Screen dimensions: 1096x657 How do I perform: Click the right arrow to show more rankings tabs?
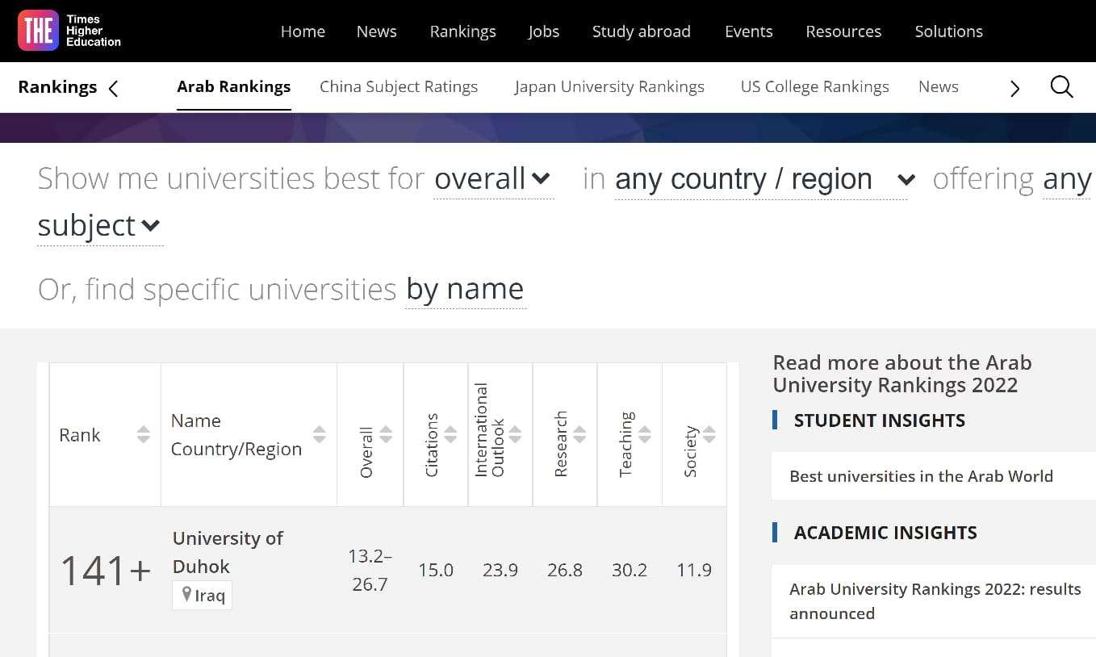tap(1014, 88)
